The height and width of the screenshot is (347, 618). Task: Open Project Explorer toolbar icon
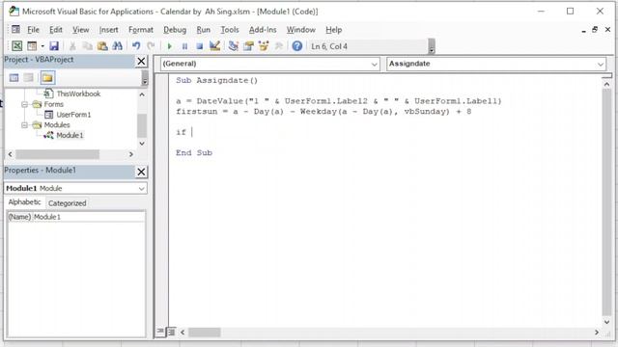234,46
